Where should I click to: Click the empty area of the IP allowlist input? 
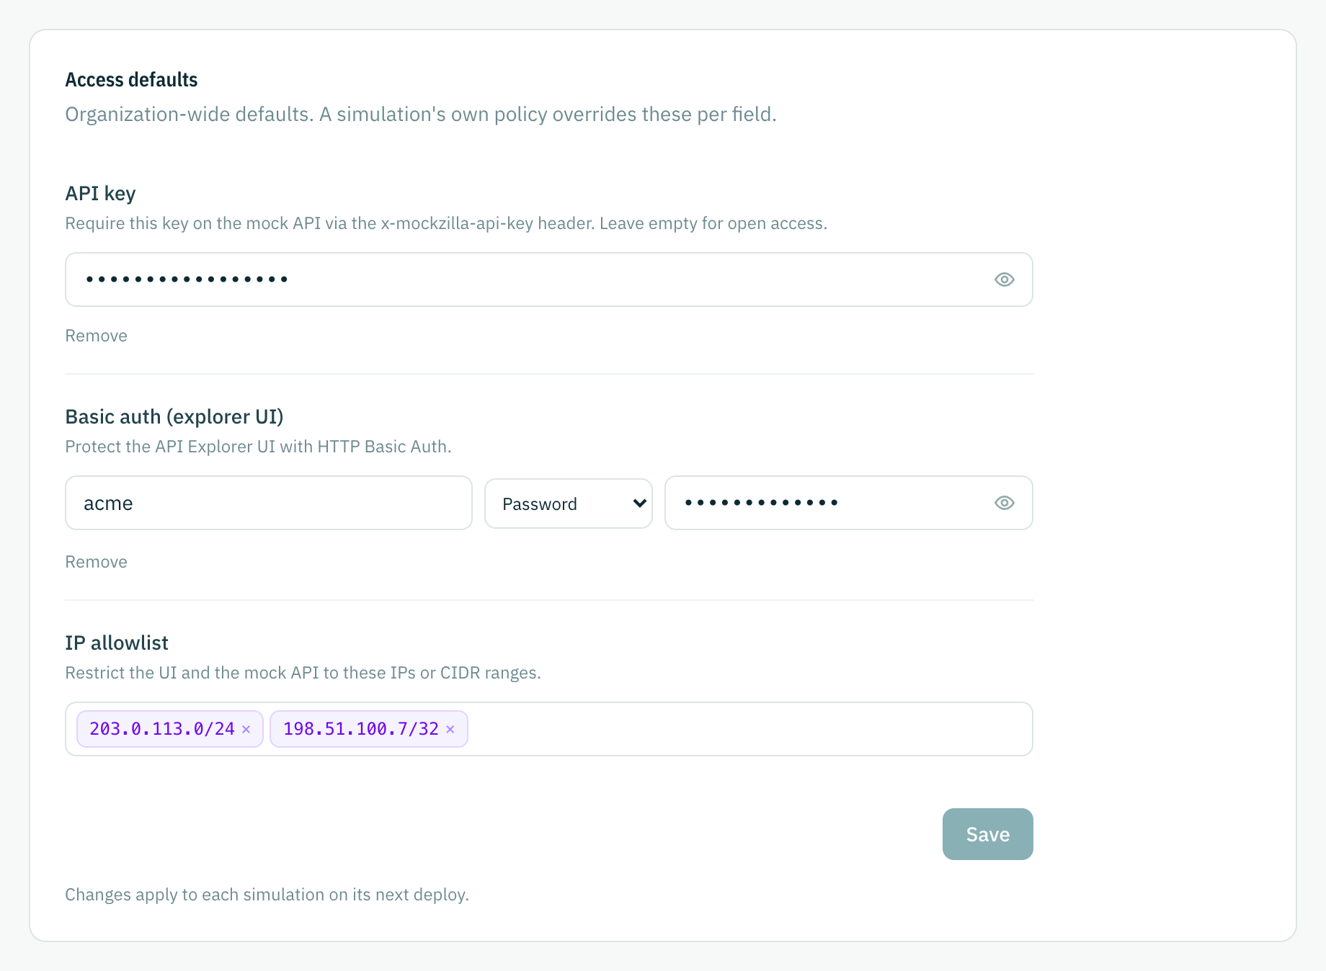749,729
